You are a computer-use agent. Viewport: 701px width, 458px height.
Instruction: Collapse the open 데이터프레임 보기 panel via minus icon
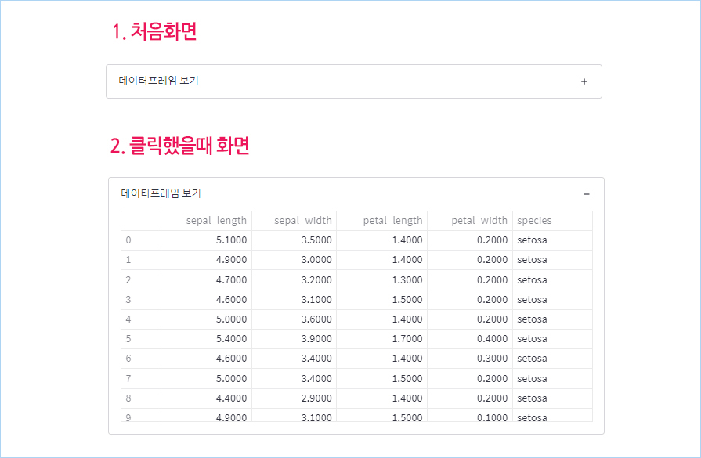point(586,194)
